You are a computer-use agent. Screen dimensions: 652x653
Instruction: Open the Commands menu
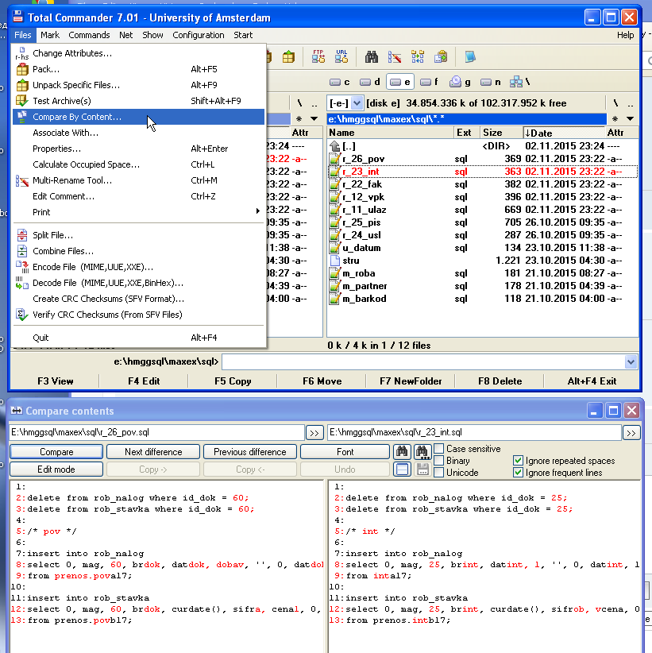pos(89,35)
